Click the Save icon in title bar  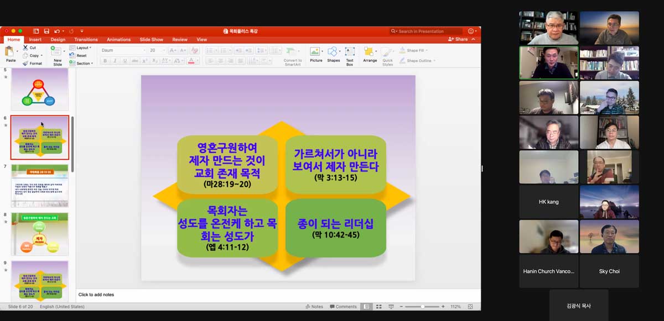click(46, 31)
